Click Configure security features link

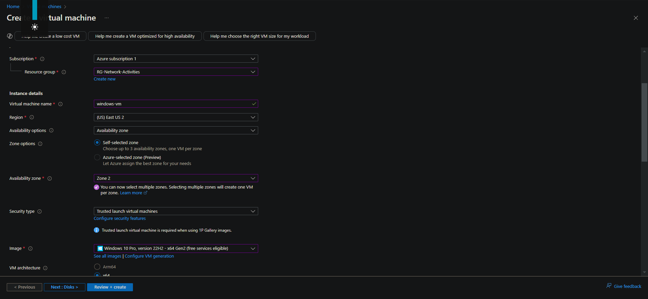pyautogui.click(x=120, y=219)
